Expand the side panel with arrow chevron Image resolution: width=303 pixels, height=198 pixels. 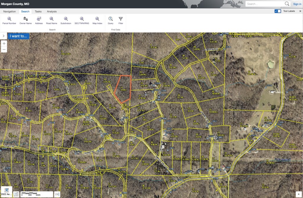click(x=3, y=36)
